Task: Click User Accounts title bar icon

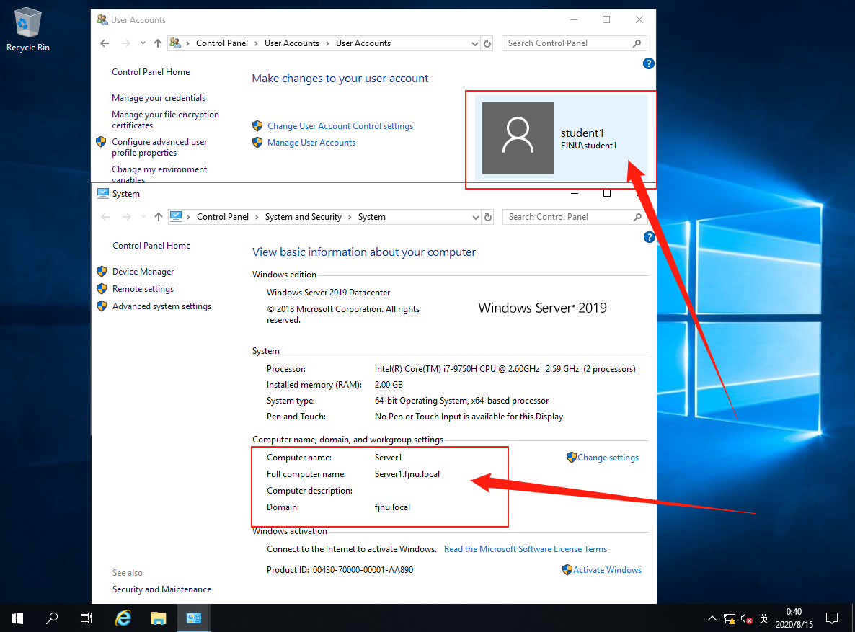Action: tap(102, 19)
